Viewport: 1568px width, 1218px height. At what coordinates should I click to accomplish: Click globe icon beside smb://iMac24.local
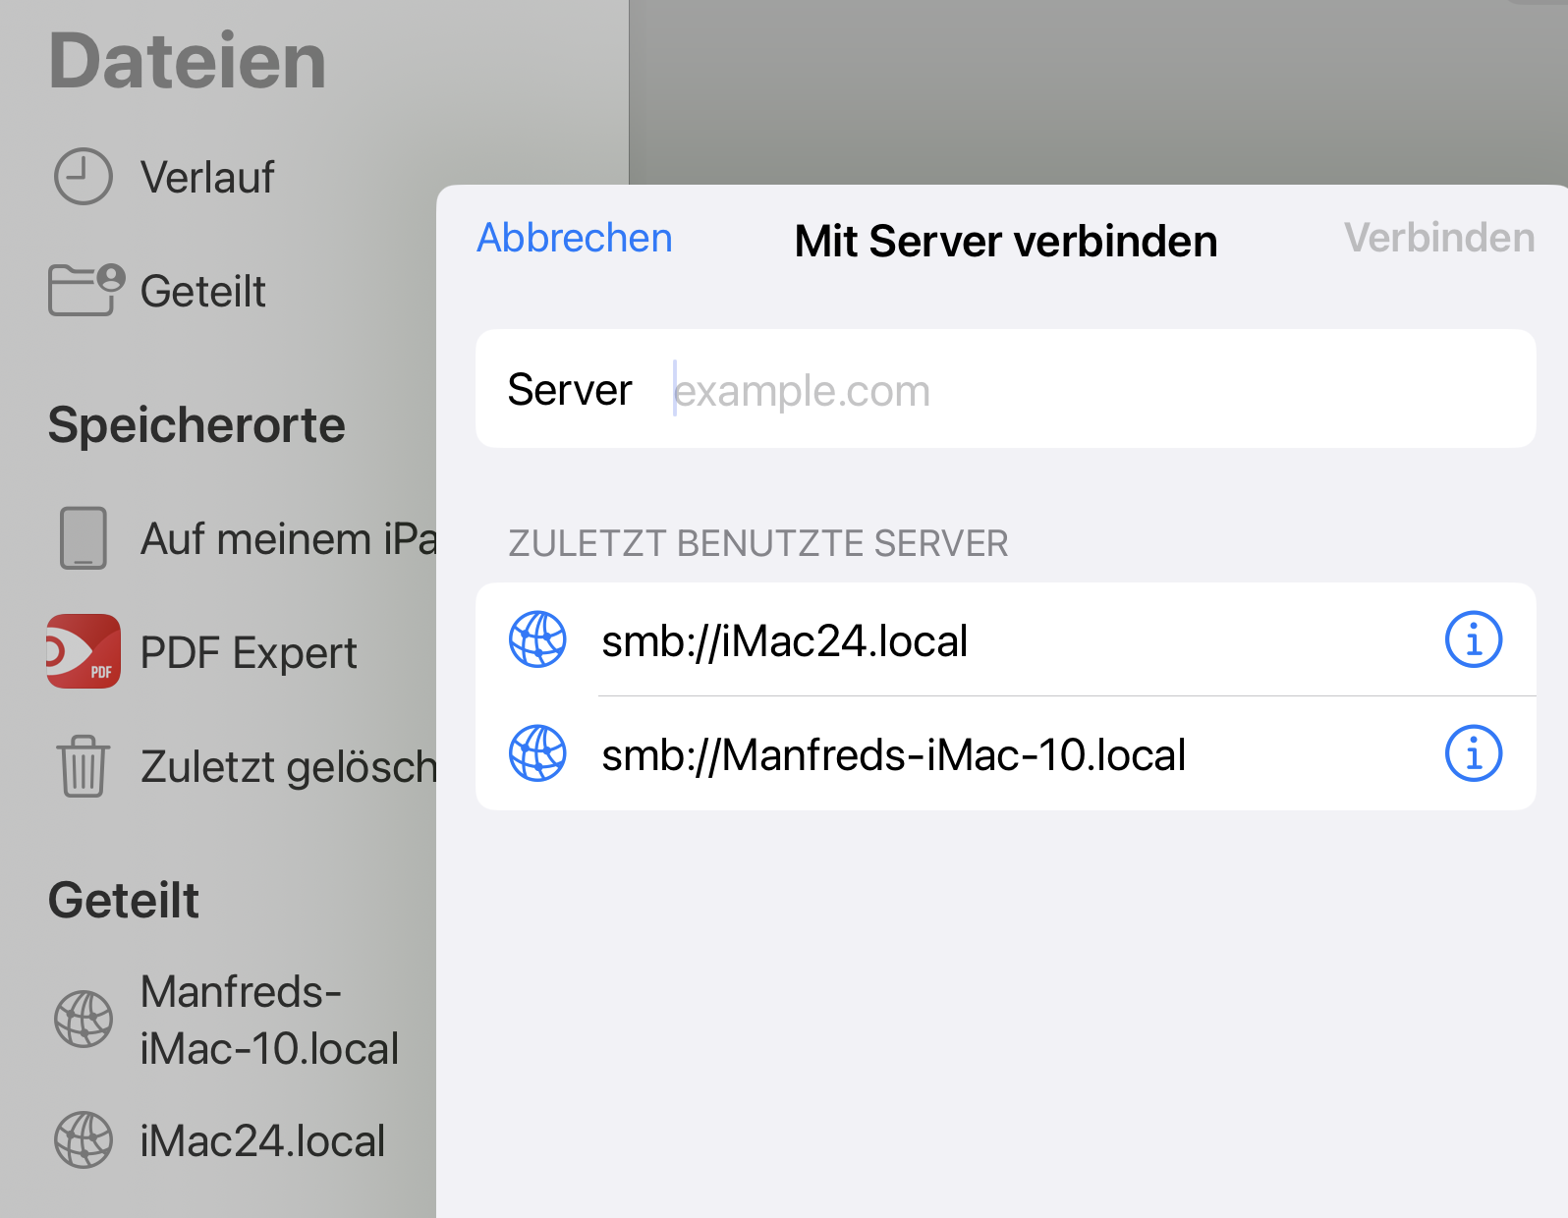coord(537,640)
